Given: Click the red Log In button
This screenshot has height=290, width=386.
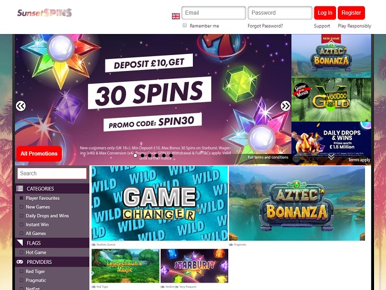Looking at the screenshot, I should [x=325, y=13].
